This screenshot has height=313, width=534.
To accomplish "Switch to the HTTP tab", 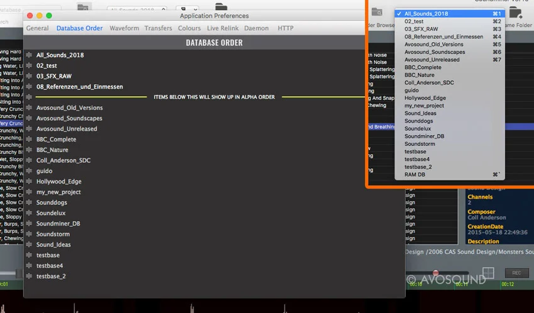I will pos(285,28).
